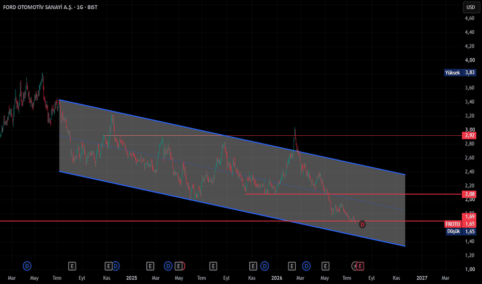Viewport: 482px width, 284px height.
Task: Click the earnings E marker above Kas 2025
Action: (x=253, y=266)
